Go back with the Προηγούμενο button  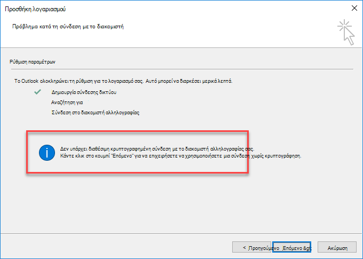251,248
